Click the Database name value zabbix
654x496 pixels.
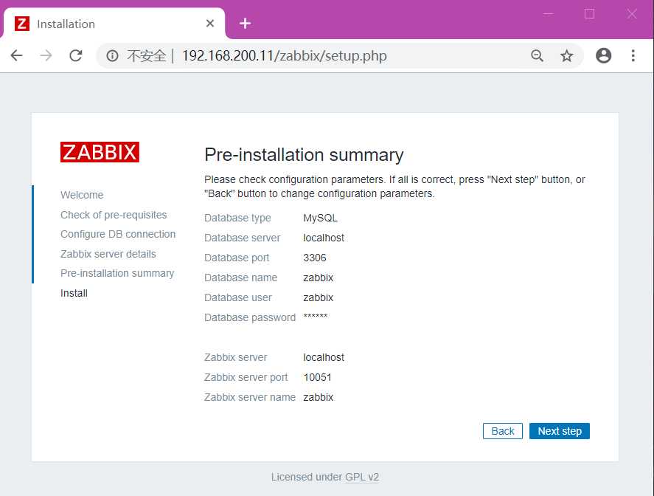click(x=319, y=278)
